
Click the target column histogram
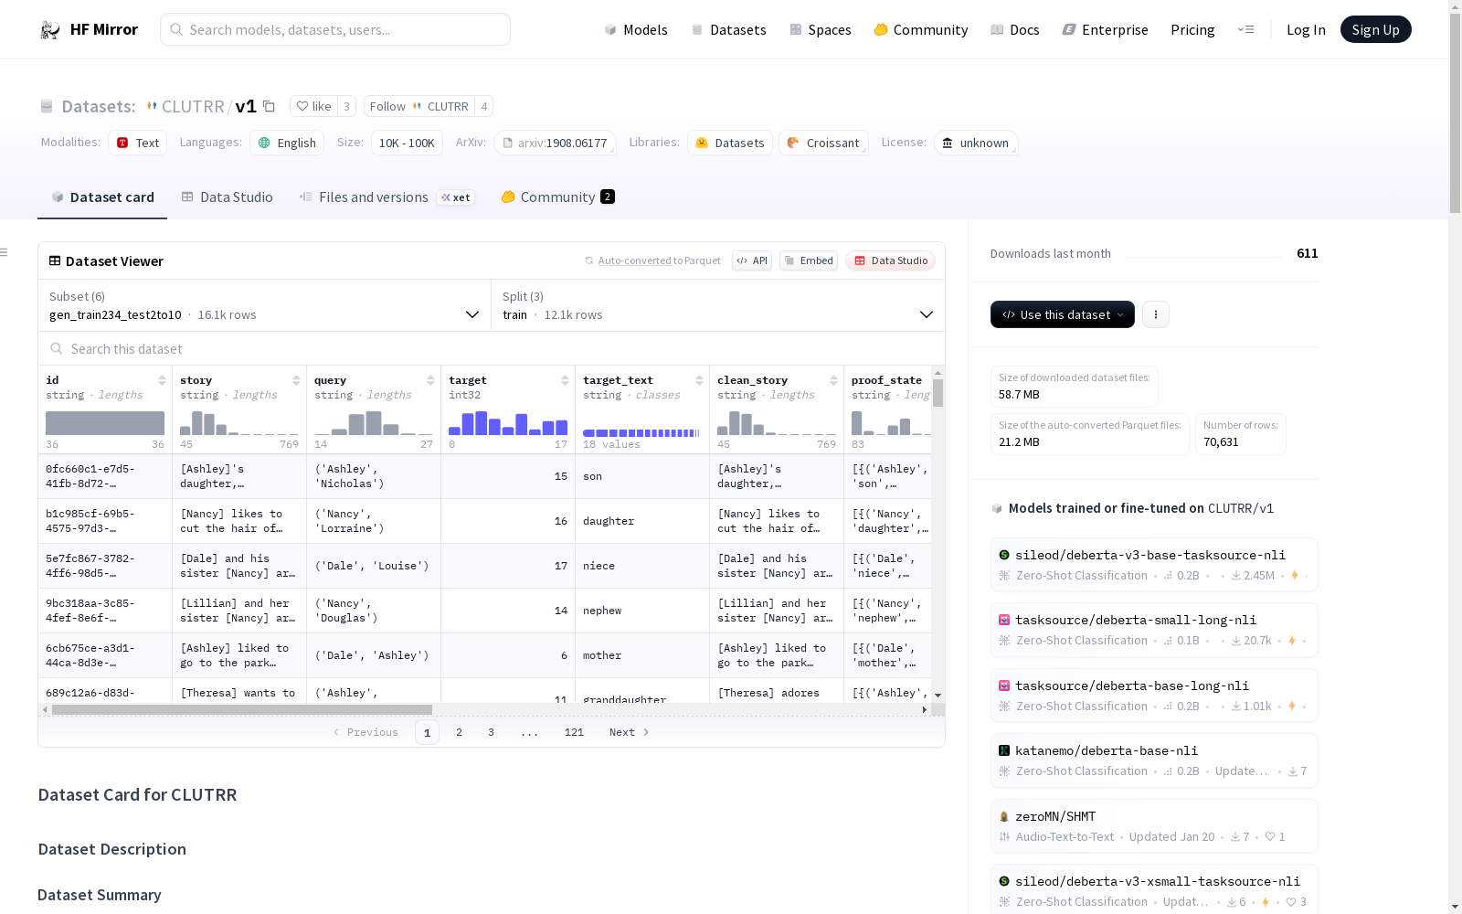(508, 423)
